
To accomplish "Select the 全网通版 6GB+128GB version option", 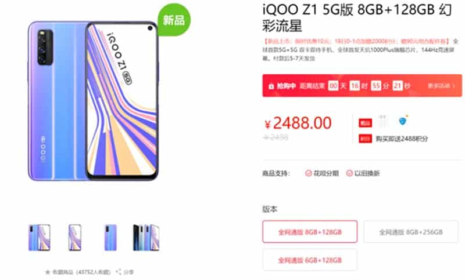I will 310,260.
